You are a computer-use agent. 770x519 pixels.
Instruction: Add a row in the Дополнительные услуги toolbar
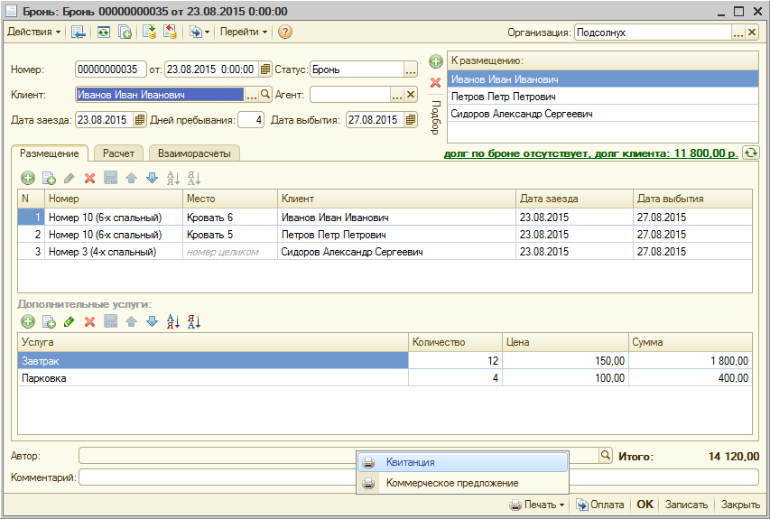point(28,321)
